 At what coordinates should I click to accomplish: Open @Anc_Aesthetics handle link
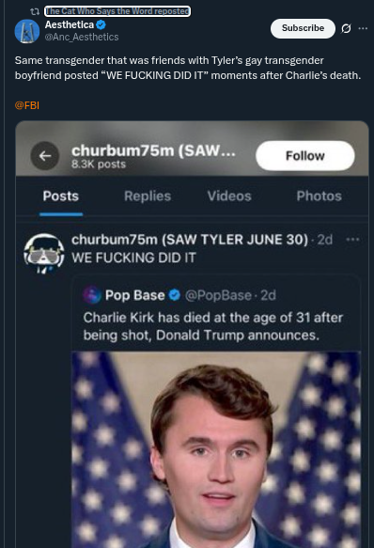coord(82,37)
